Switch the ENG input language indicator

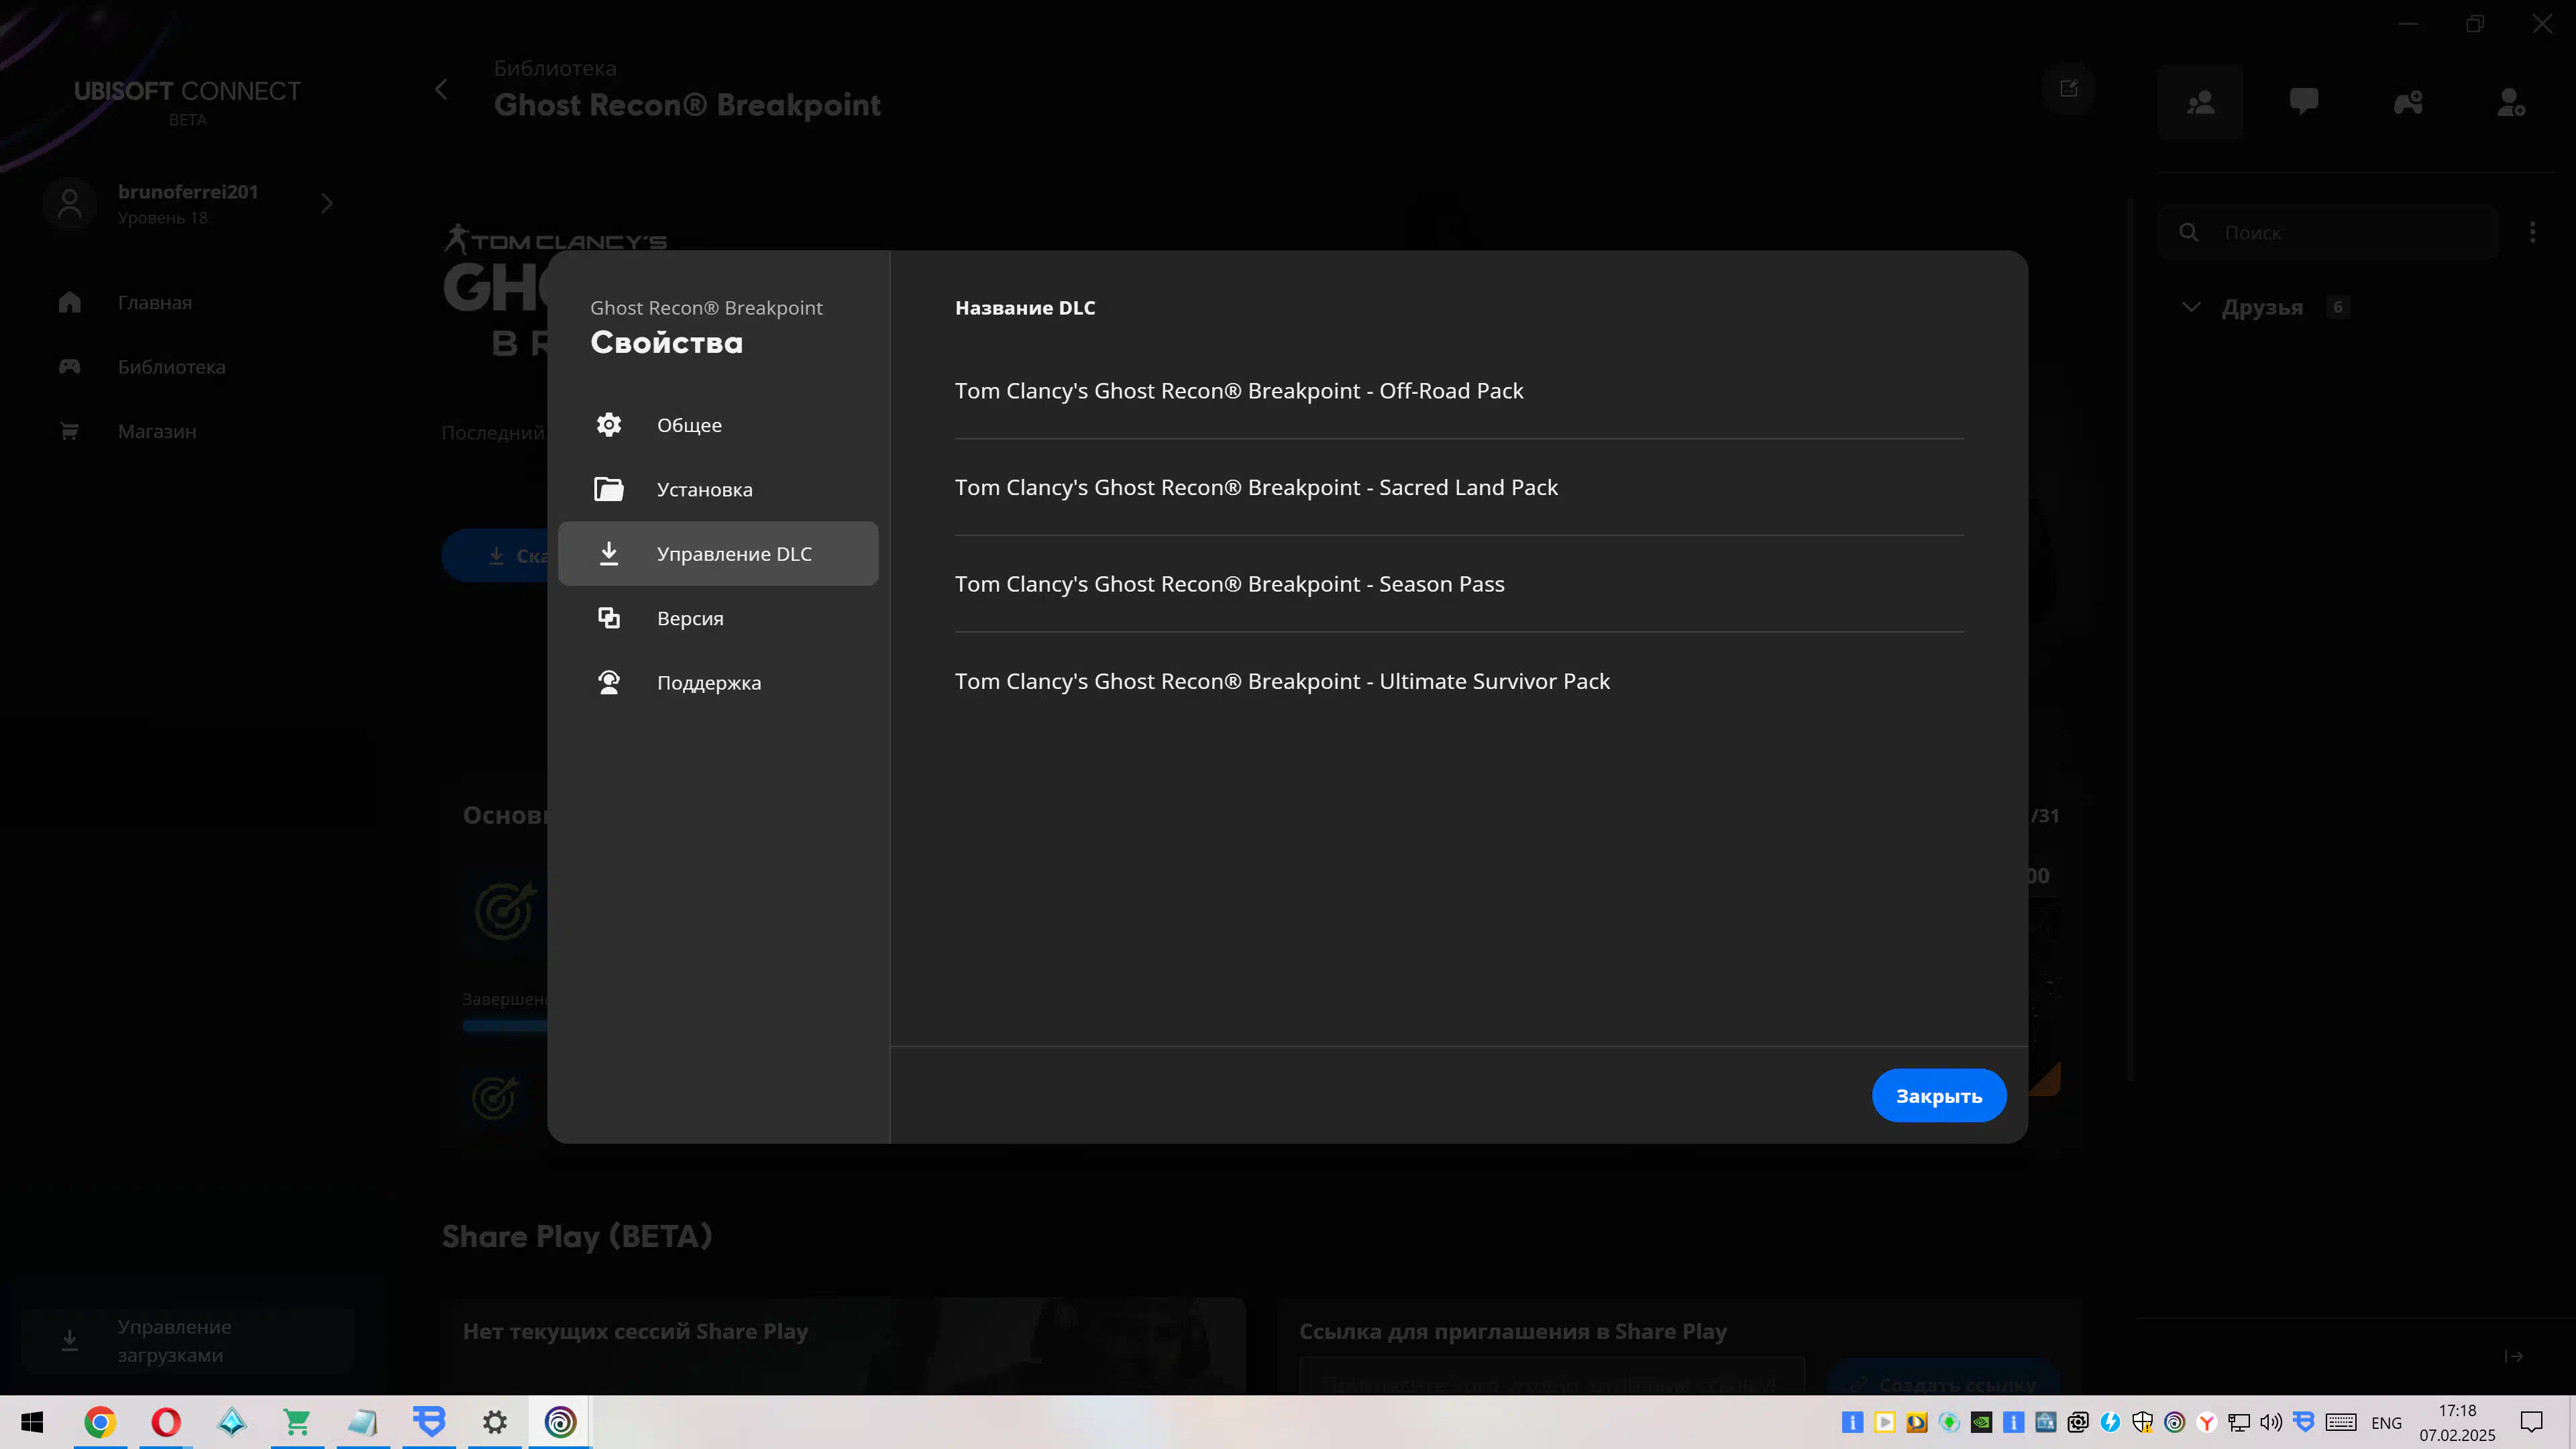click(2386, 1423)
